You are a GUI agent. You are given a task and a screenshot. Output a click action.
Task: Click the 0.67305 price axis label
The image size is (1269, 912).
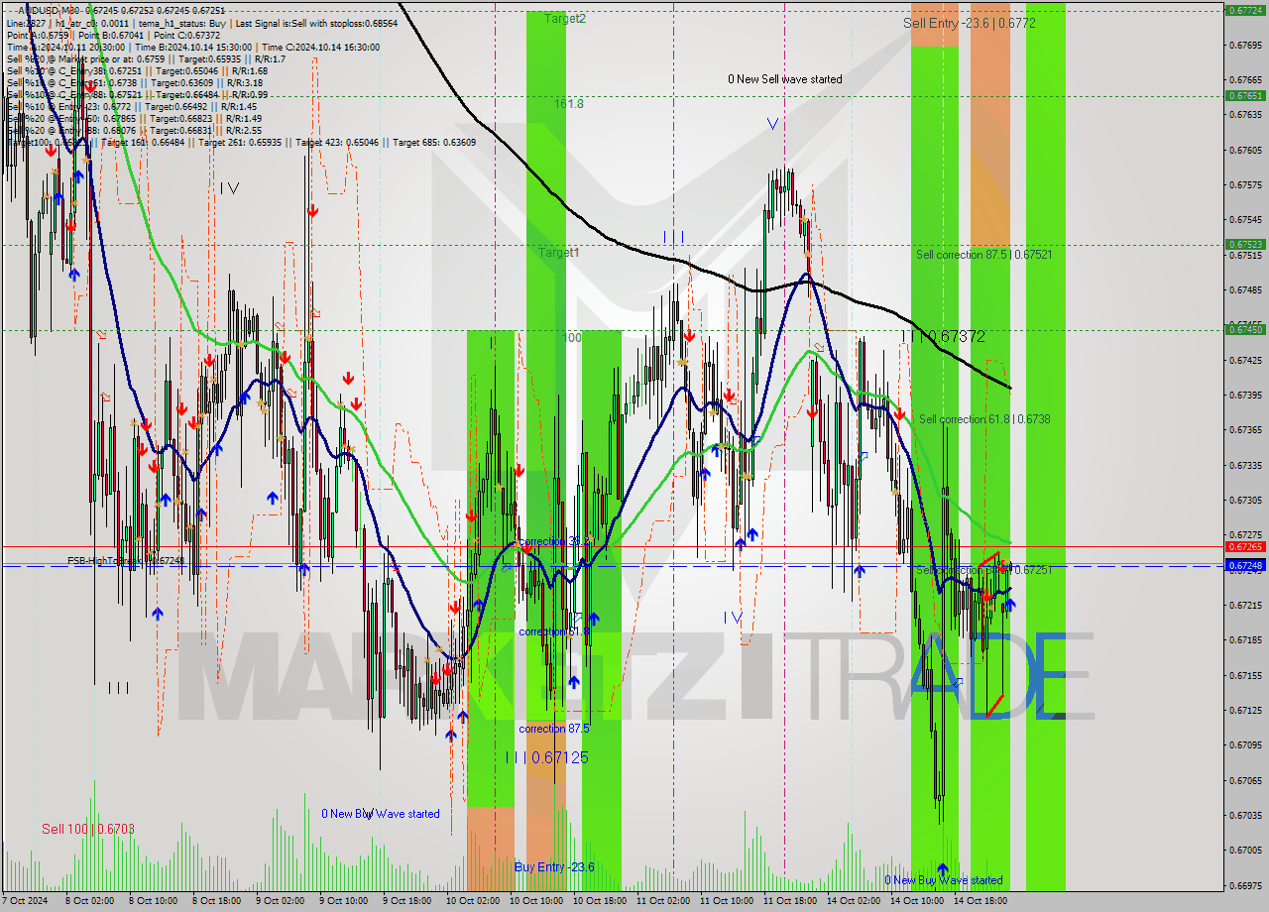point(1244,501)
